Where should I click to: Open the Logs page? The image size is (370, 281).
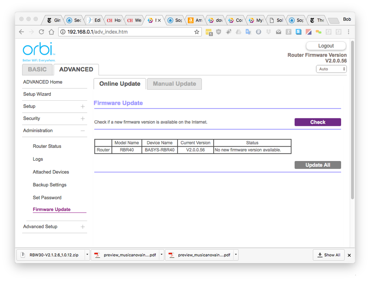[x=38, y=159]
